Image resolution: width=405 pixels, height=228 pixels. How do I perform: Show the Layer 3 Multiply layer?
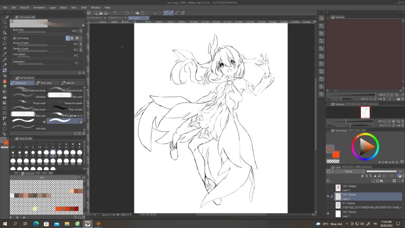point(328,188)
